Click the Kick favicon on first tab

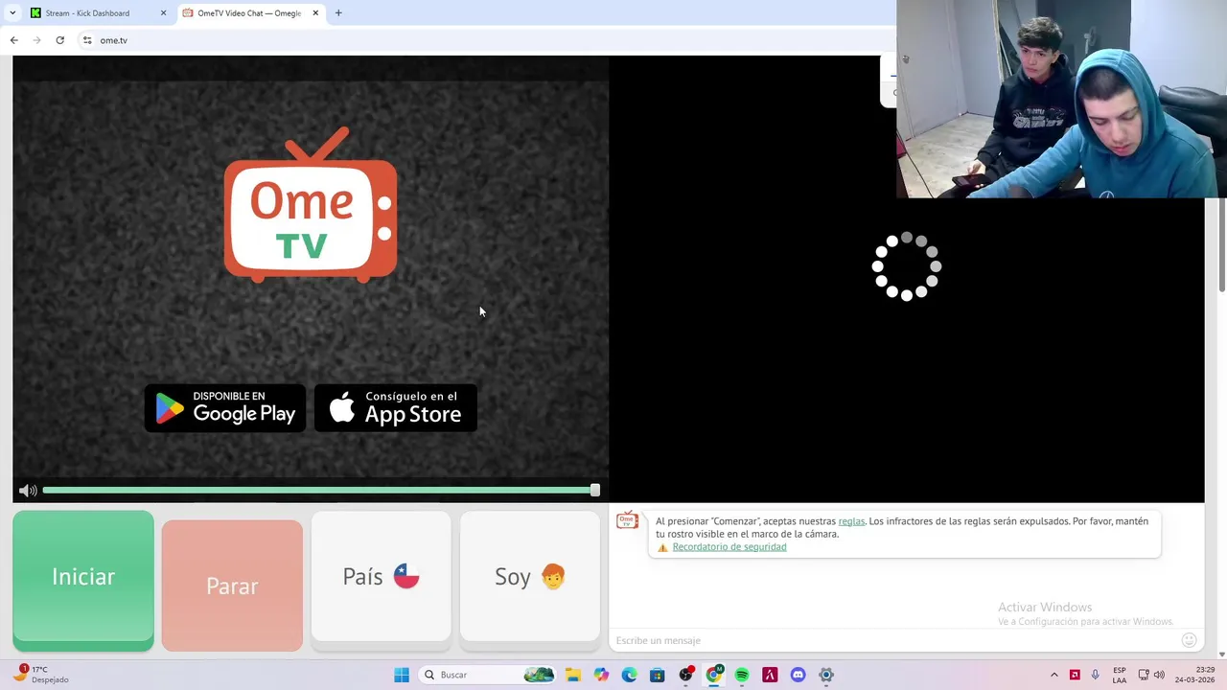click(36, 13)
